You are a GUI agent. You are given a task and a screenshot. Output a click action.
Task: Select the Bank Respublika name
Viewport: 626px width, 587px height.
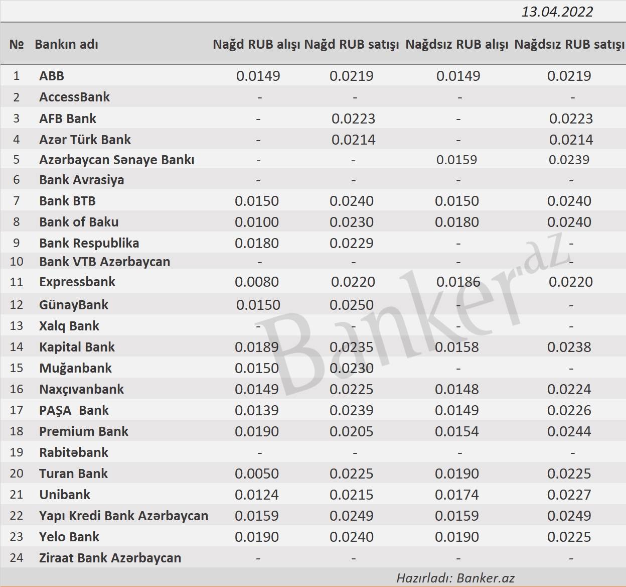89,243
